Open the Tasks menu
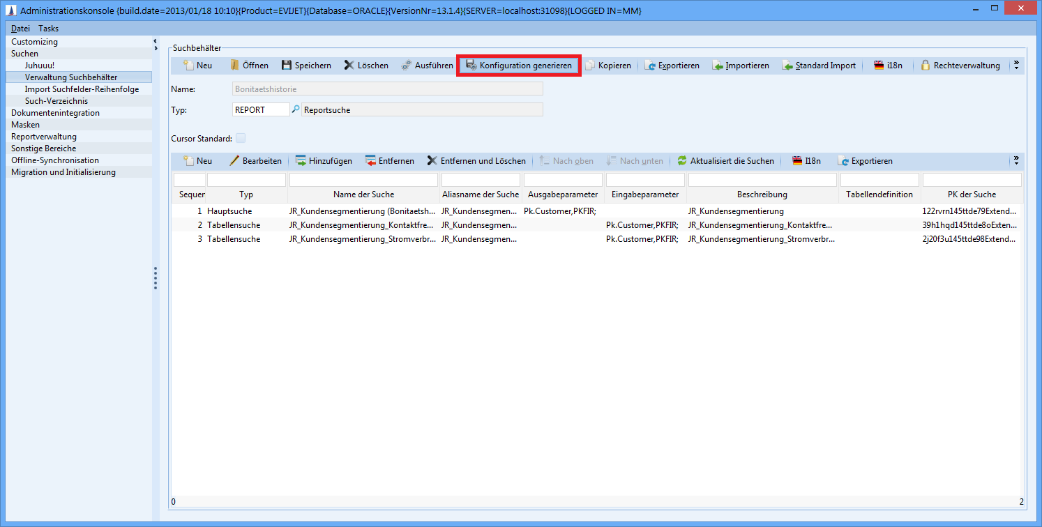This screenshot has width=1042, height=527. tap(49, 29)
